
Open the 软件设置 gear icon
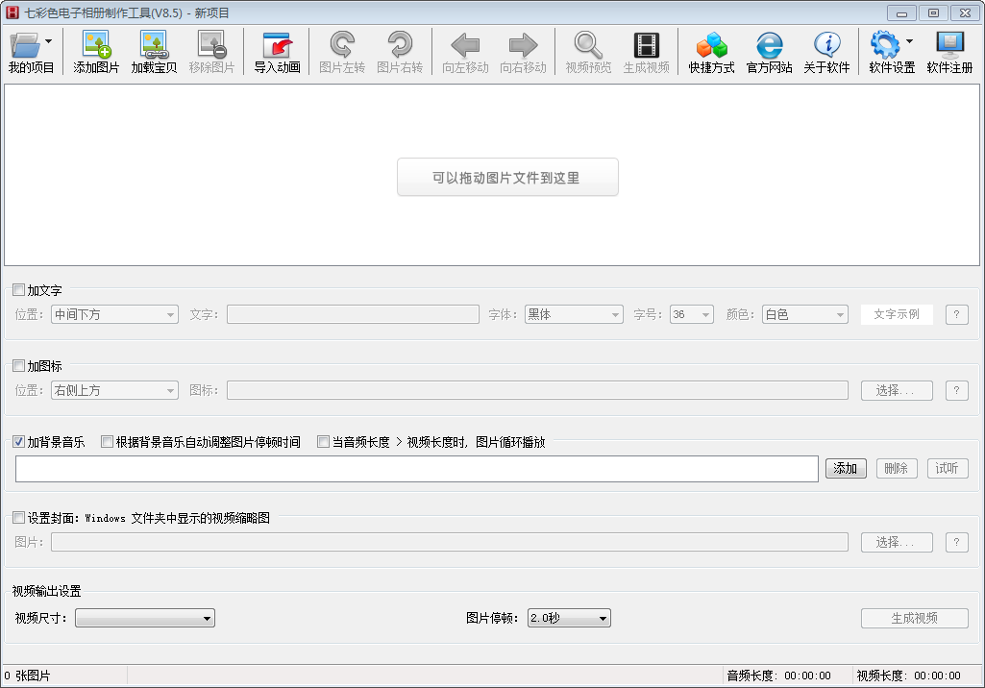[x=884, y=44]
